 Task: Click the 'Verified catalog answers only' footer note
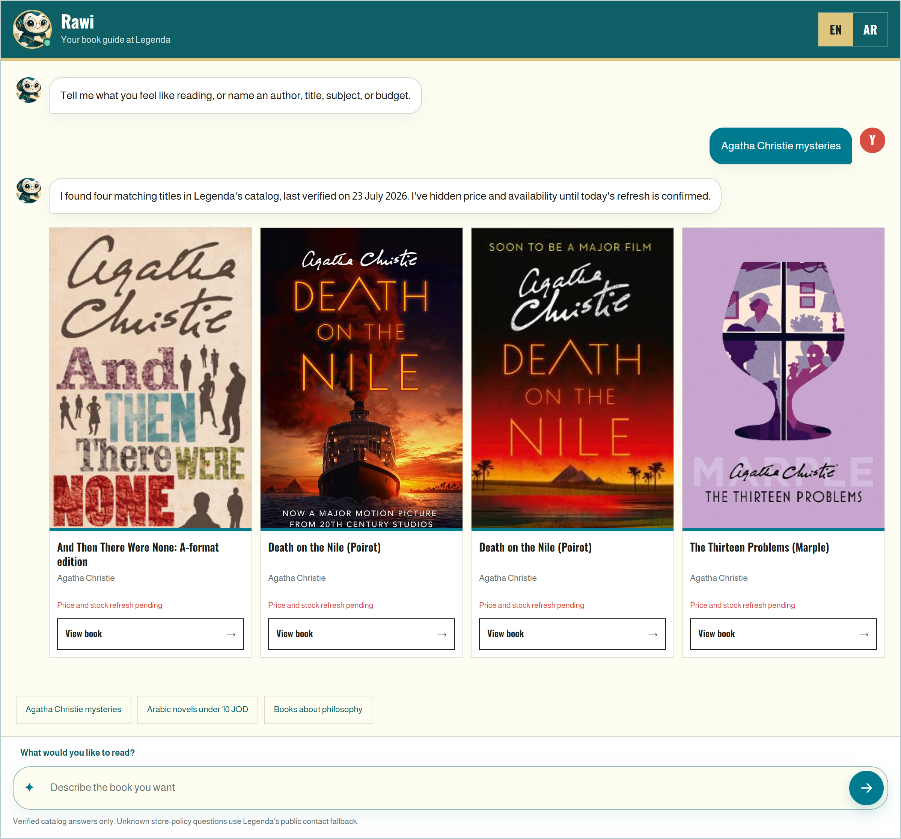click(x=186, y=821)
